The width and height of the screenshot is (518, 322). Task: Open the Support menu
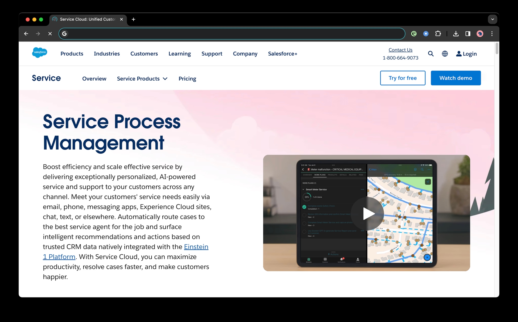(x=212, y=54)
